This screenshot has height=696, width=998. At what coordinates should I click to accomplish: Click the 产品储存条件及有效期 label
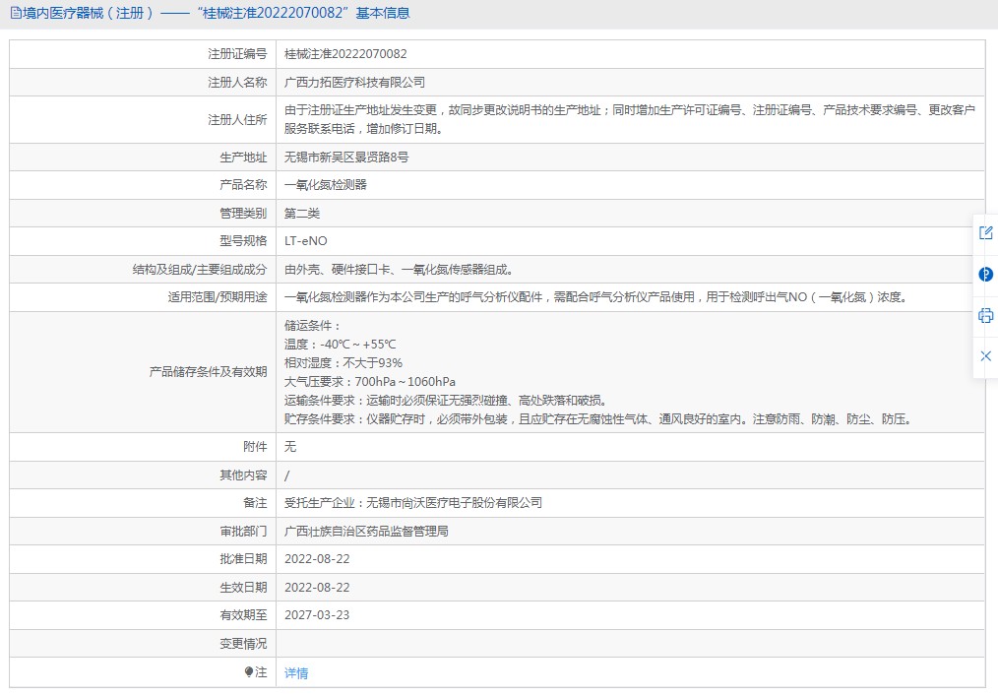(x=208, y=372)
